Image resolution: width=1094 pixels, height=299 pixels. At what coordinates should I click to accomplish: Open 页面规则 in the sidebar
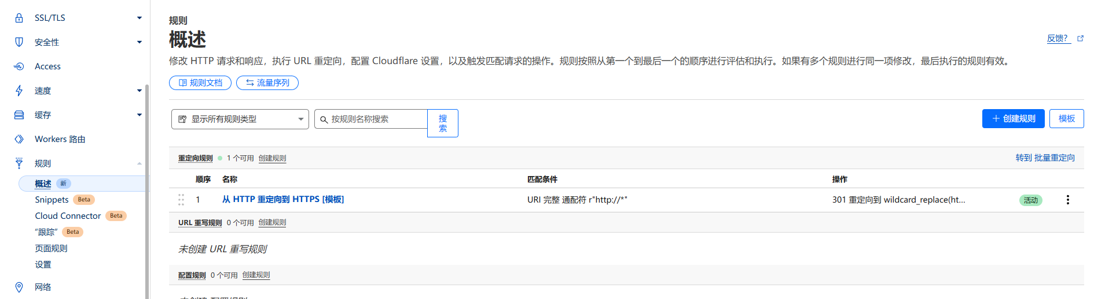click(51, 248)
